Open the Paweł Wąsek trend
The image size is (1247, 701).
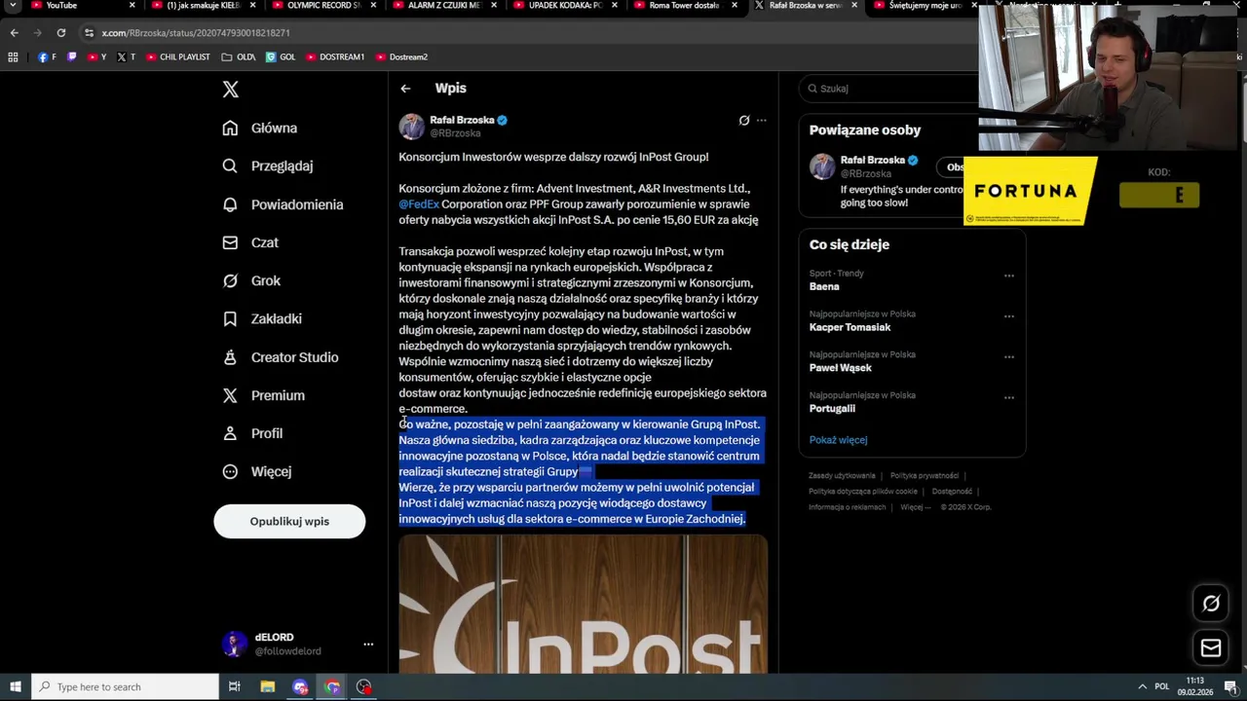point(840,368)
